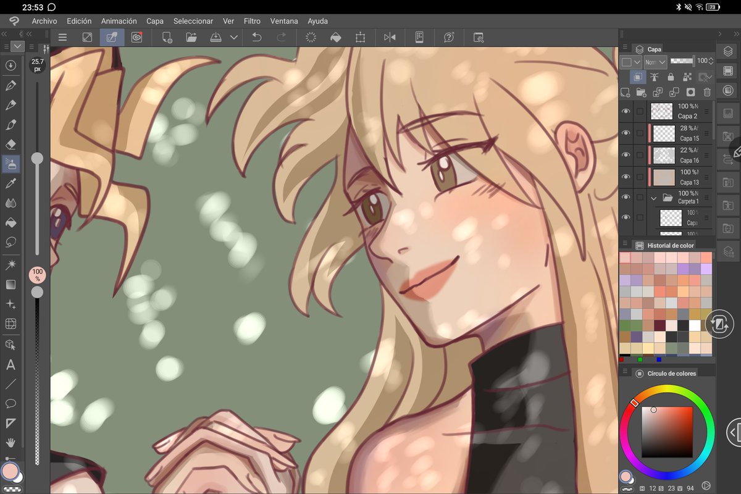Toggle Clip to layer below
Viewport: 741px width, 494px height.
click(x=638, y=77)
